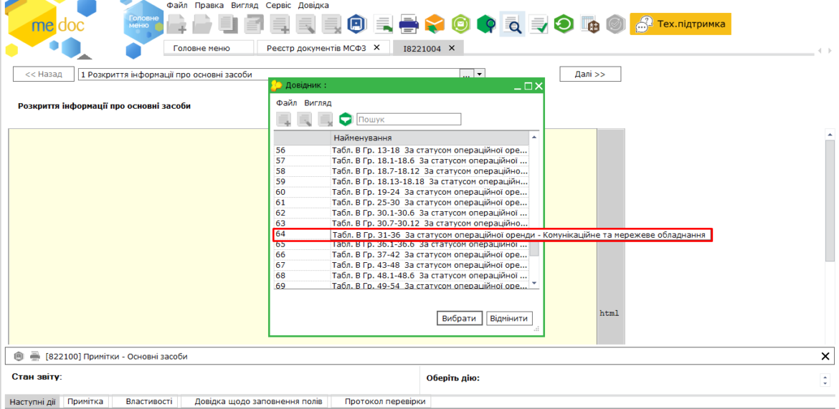Click the Найменування column header

click(430, 138)
